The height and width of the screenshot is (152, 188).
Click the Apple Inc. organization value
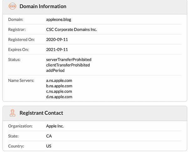pyautogui.click(x=55, y=126)
